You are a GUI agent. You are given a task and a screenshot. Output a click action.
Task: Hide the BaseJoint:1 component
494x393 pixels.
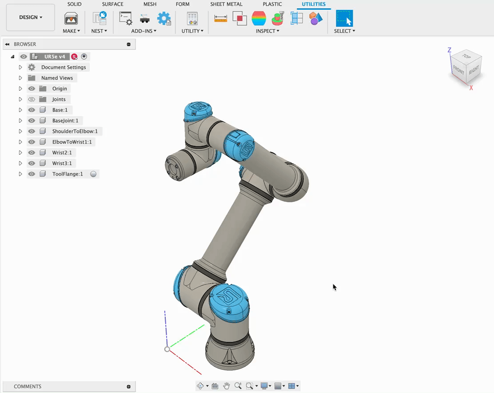32,121
